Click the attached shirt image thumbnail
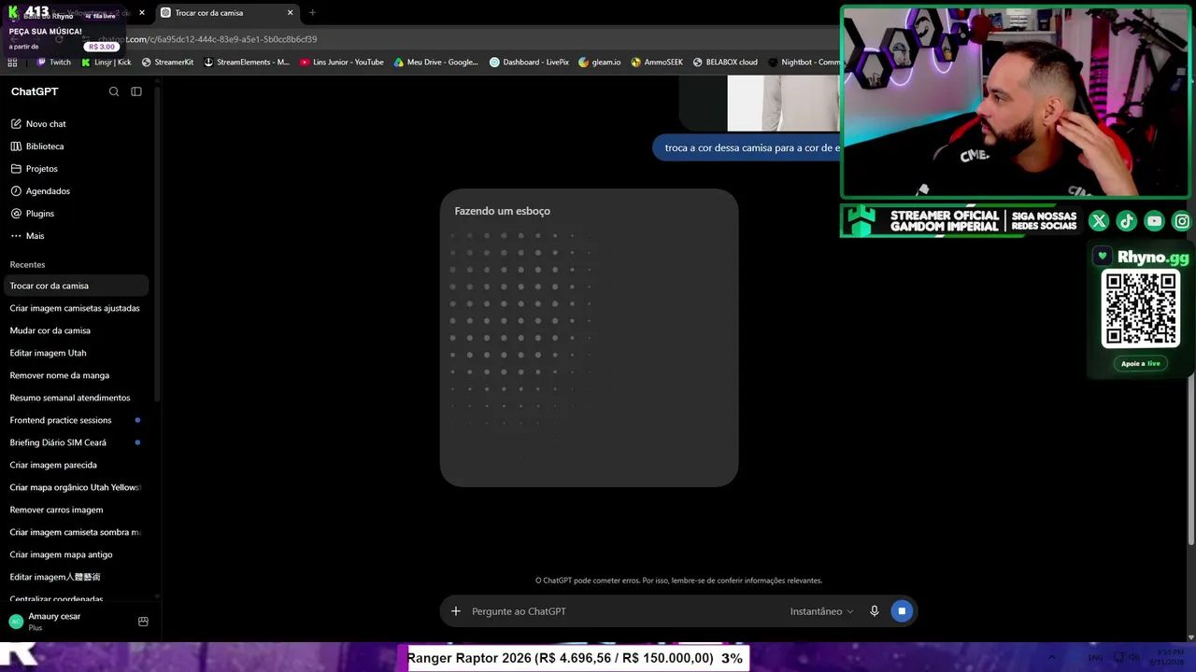 tap(783, 104)
